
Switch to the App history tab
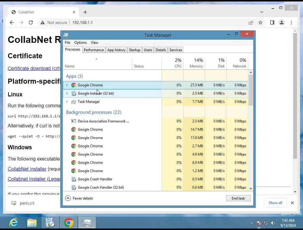pos(116,50)
